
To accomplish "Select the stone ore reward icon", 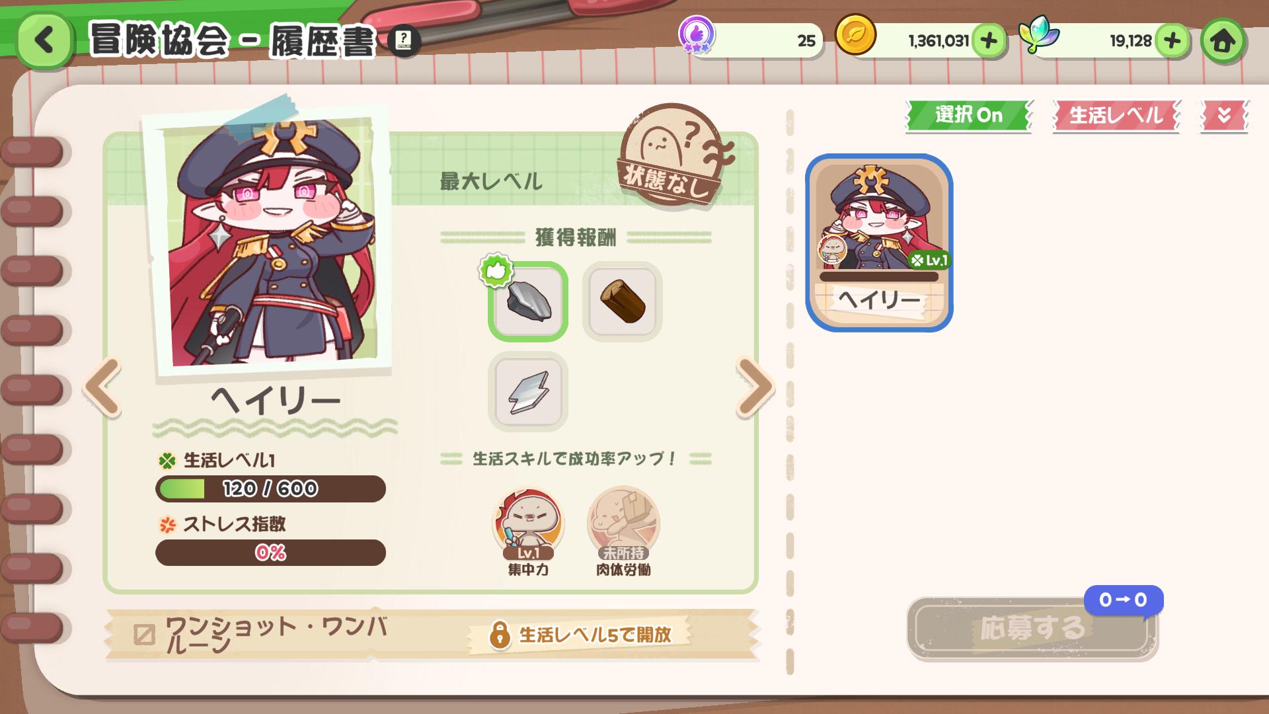I will [x=528, y=301].
